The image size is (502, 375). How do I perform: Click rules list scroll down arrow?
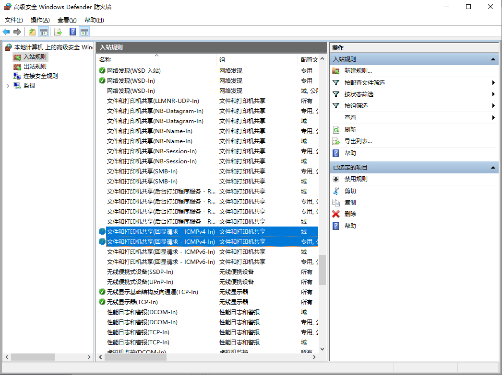click(x=323, y=349)
